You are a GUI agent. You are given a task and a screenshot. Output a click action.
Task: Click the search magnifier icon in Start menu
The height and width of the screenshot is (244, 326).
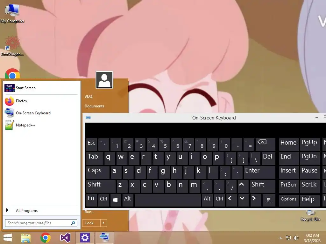[x=73, y=223]
